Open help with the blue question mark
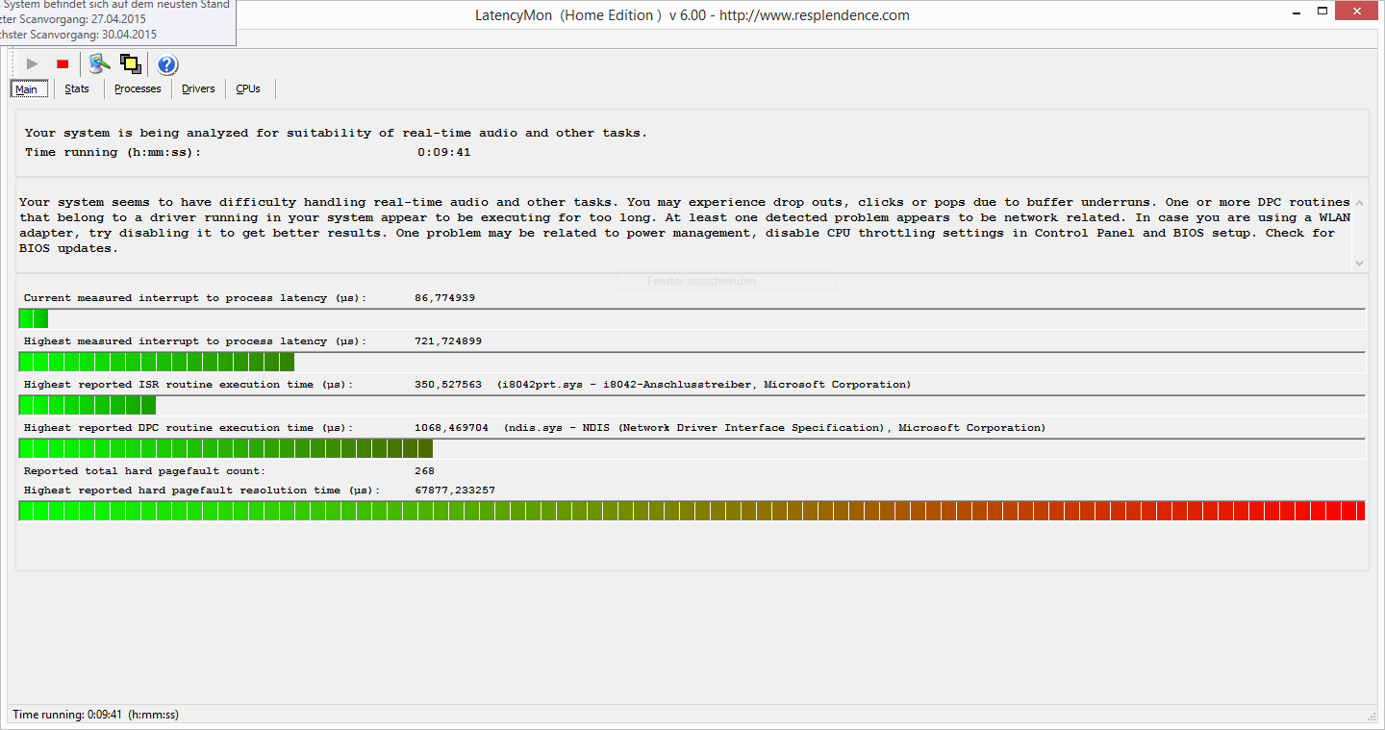Viewport: 1385px width, 730px height. coord(167,64)
